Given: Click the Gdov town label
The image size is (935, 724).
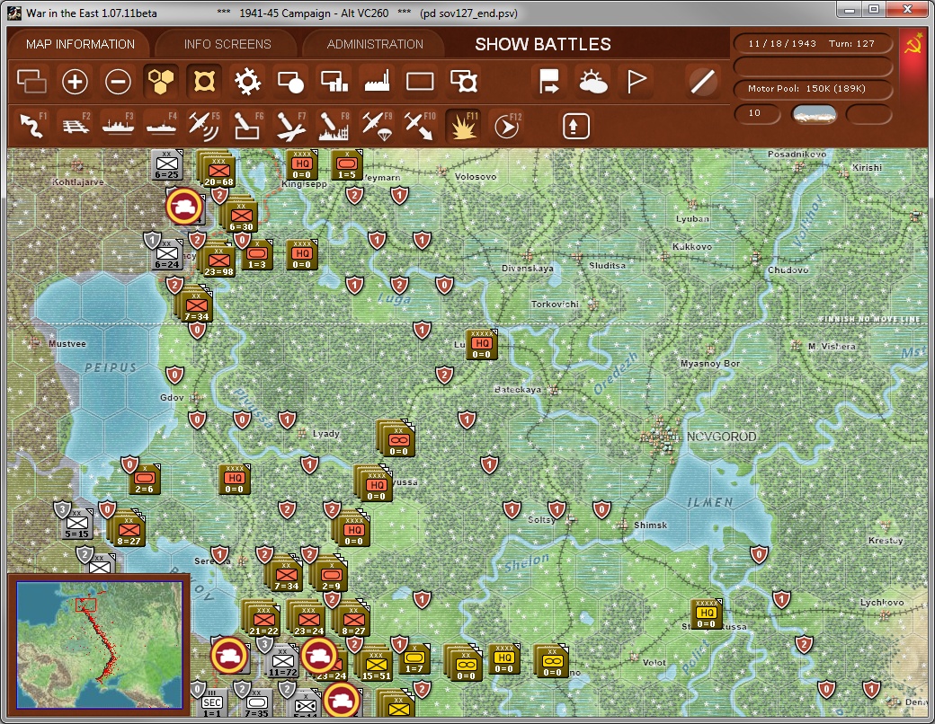Looking at the screenshot, I should click(172, 397).
